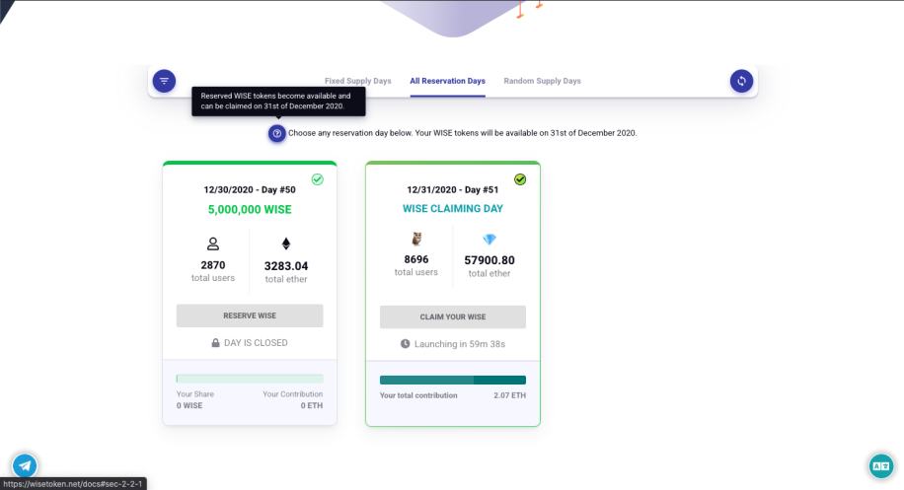
Task: Click the Your Share label
Action: [x=194, y=394]
